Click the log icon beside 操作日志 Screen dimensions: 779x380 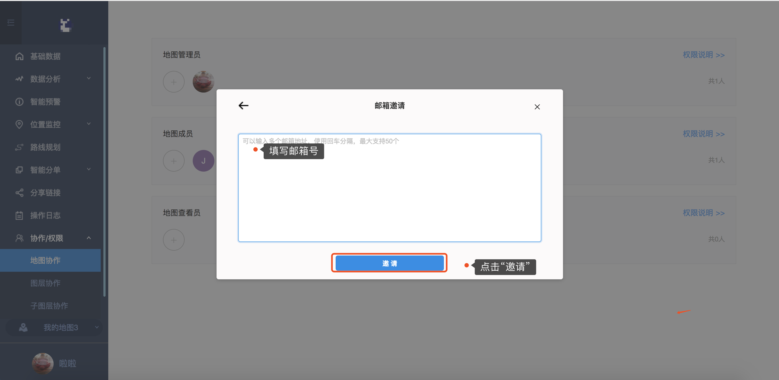click(19, 215)
